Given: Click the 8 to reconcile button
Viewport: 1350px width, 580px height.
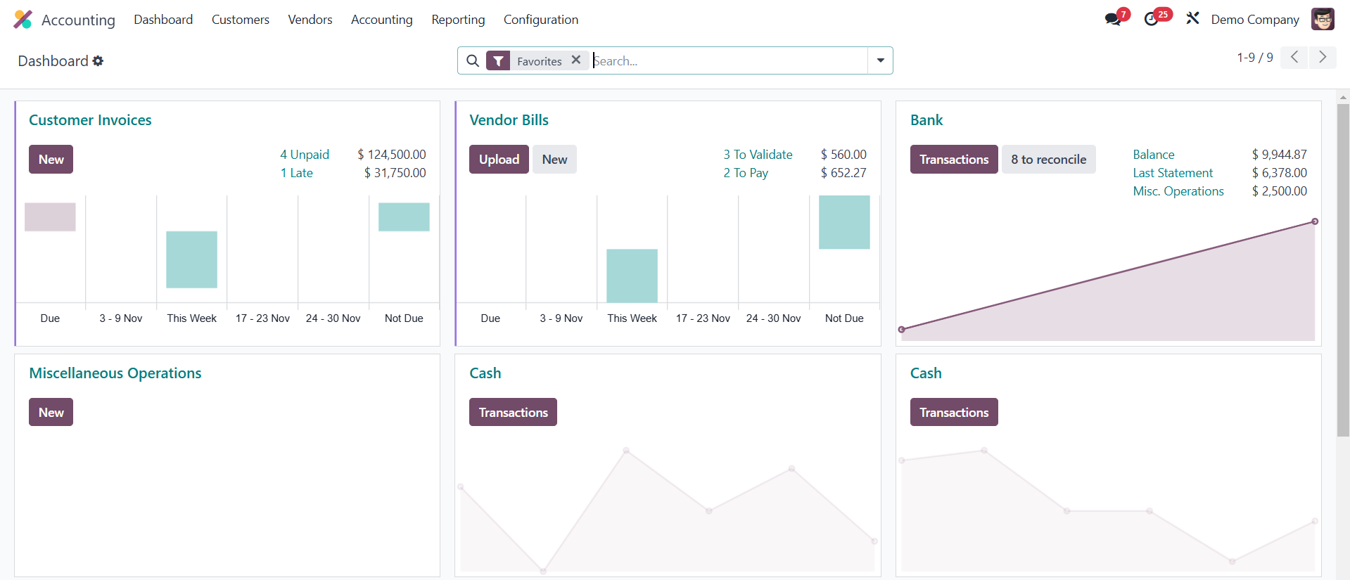Looking at the screenshot, I should tap(1048, 160).
